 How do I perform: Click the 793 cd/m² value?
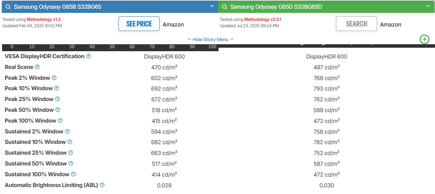[x=327, y=88]
